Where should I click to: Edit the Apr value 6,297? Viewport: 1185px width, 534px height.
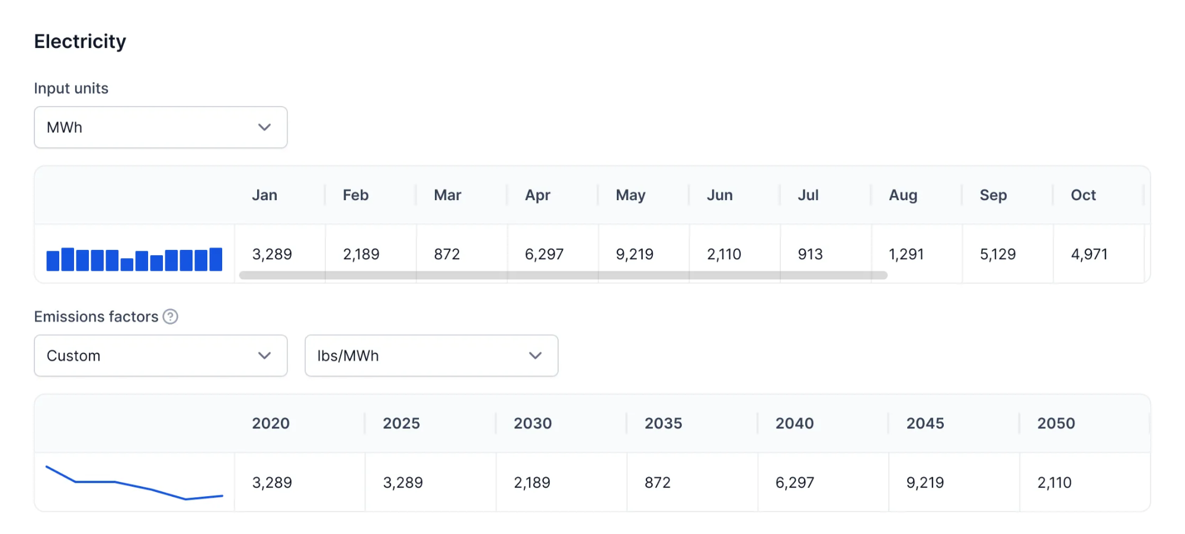[x=552, y=254]
